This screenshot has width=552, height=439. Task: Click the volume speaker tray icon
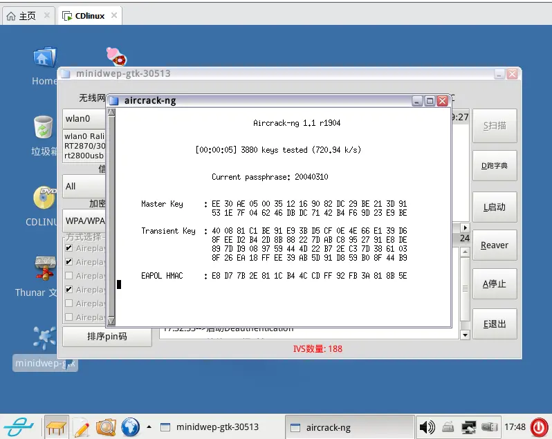(x=427, y=427)
